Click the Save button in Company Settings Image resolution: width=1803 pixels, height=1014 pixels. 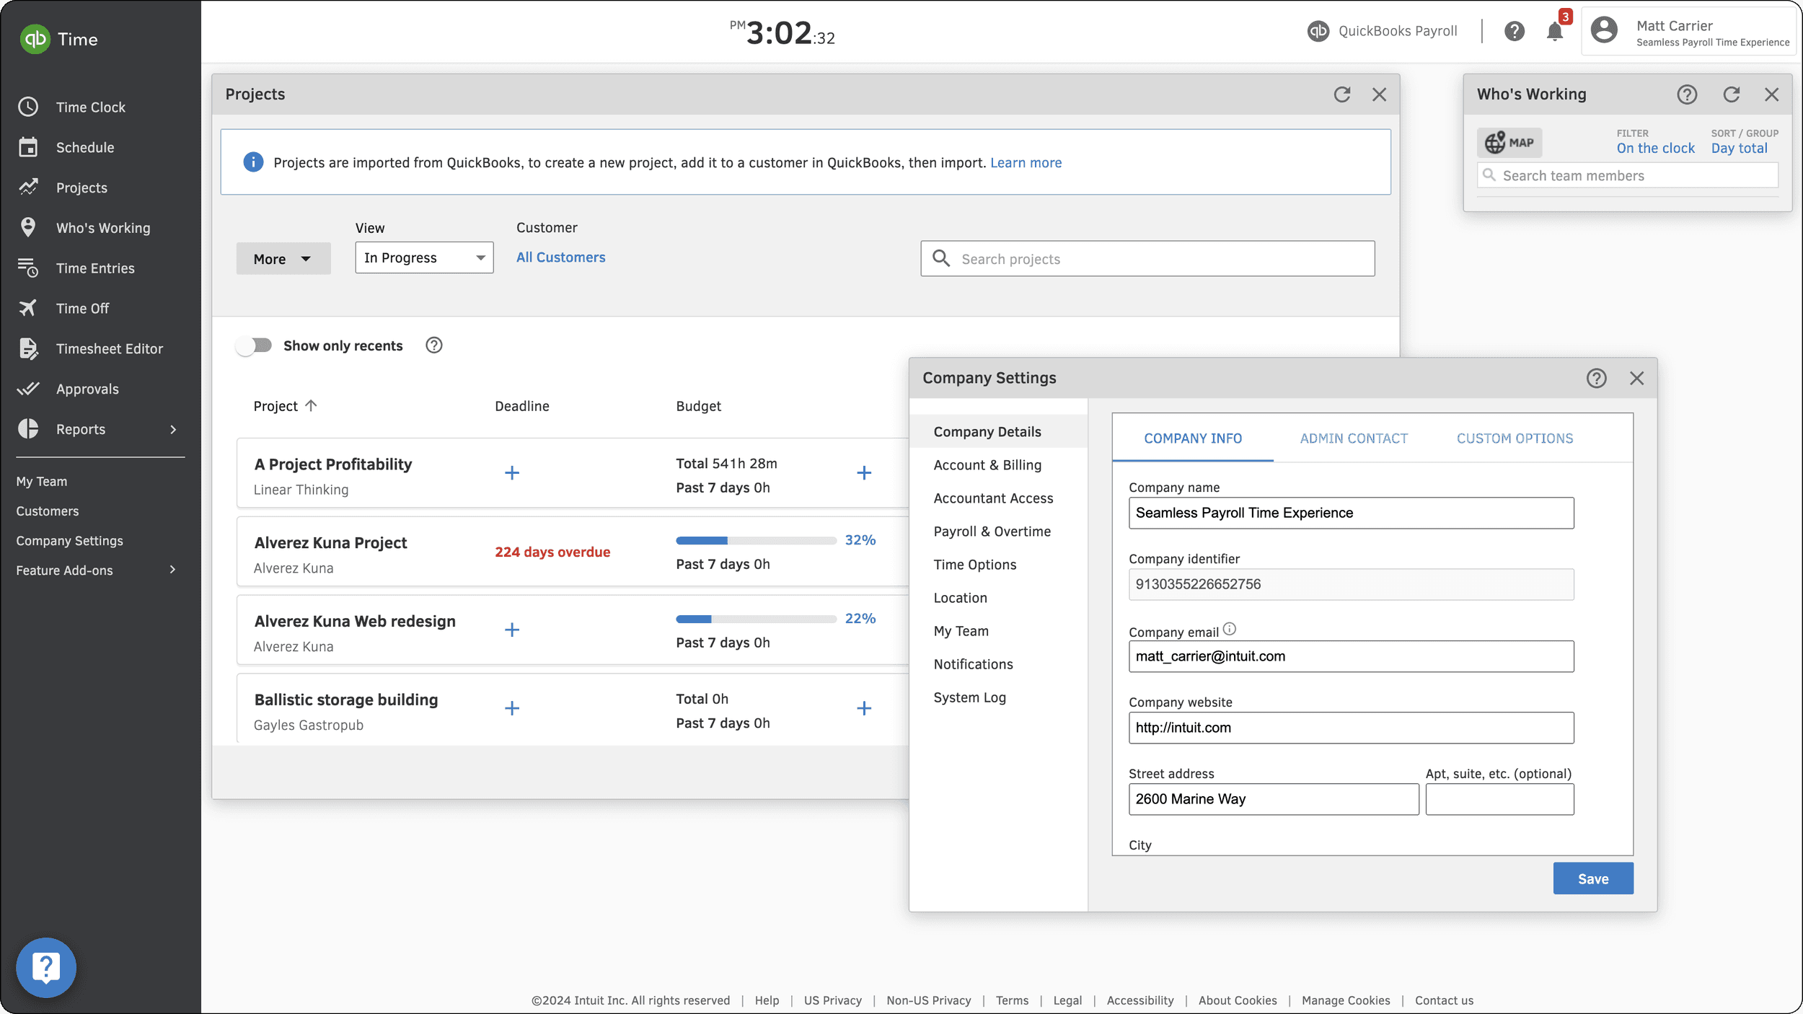pos(1592,878)
